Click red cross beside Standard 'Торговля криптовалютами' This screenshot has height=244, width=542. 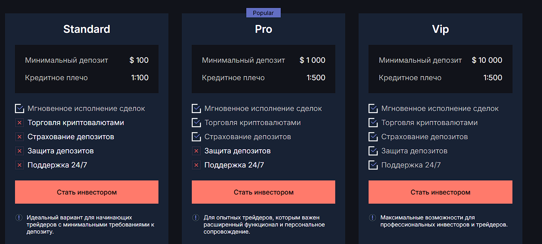pos(19,123)
